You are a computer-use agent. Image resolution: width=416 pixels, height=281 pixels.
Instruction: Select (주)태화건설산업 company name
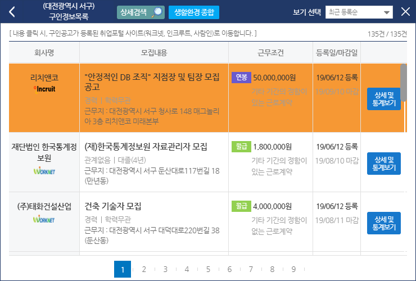[44, 206]
